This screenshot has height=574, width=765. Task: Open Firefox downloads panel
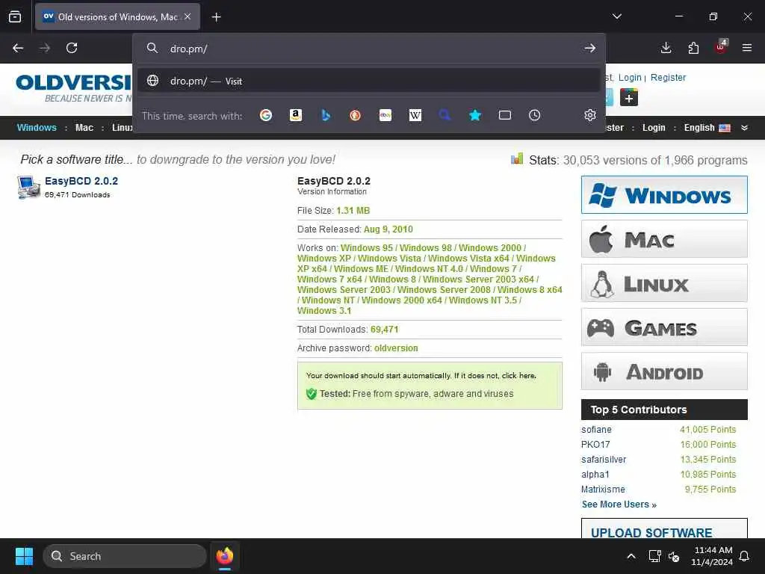click(666, 48)
